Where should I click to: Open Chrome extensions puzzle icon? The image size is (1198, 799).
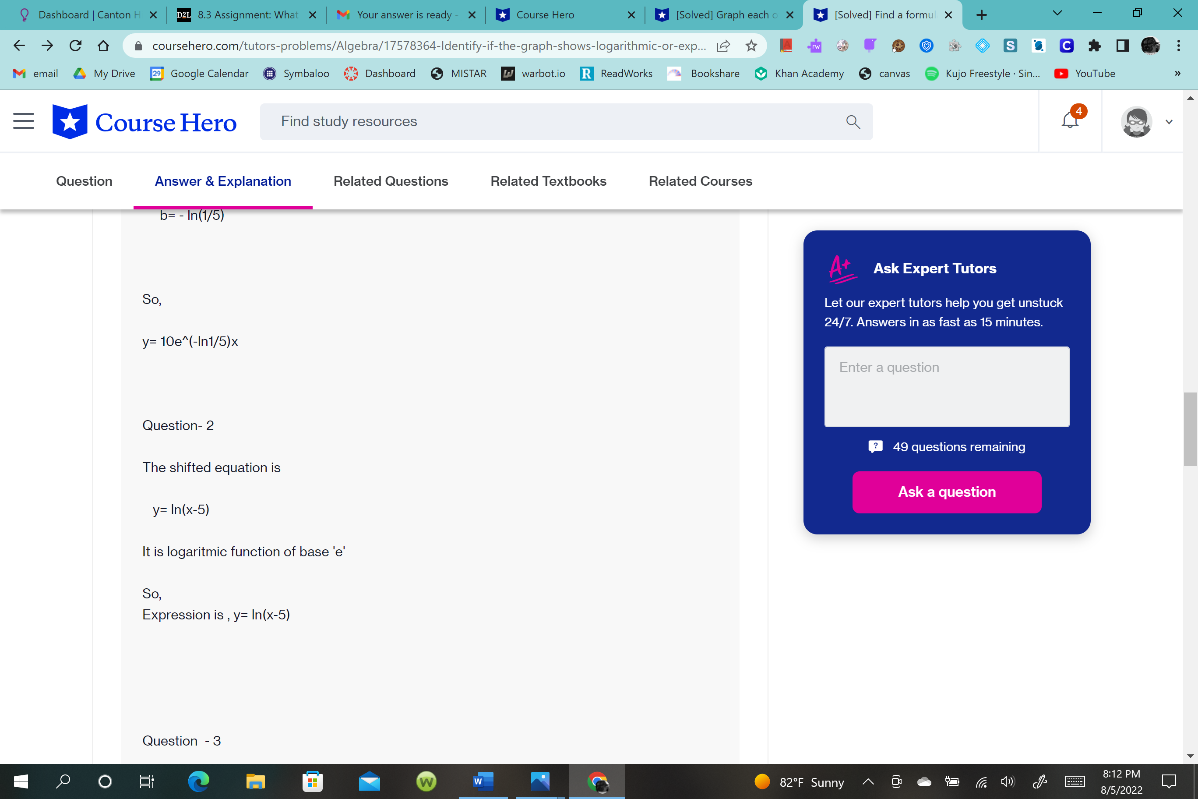[1094, 46]
